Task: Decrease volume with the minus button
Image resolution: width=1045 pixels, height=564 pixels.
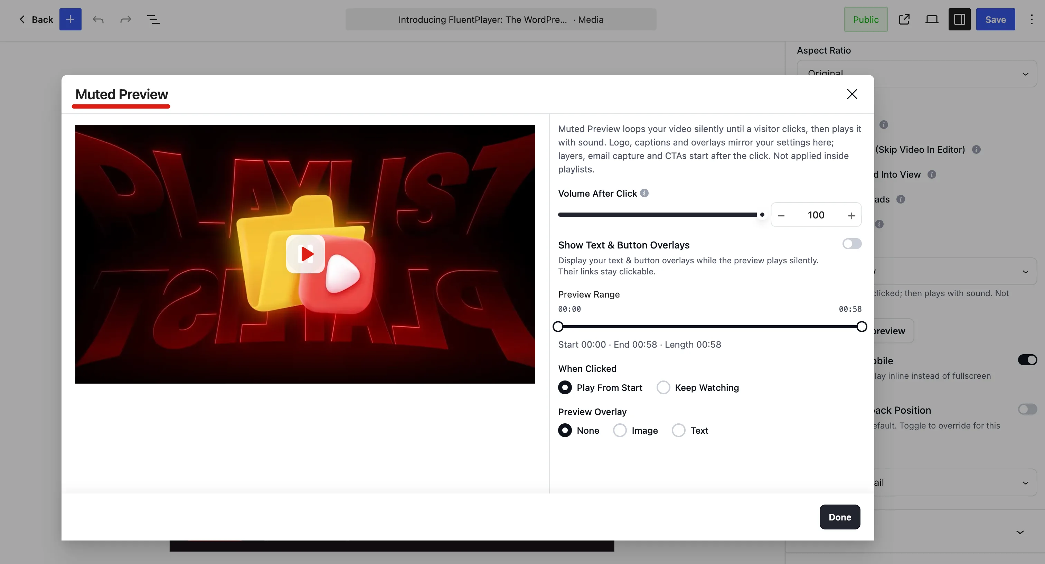Action: click(x=781, y=215)
